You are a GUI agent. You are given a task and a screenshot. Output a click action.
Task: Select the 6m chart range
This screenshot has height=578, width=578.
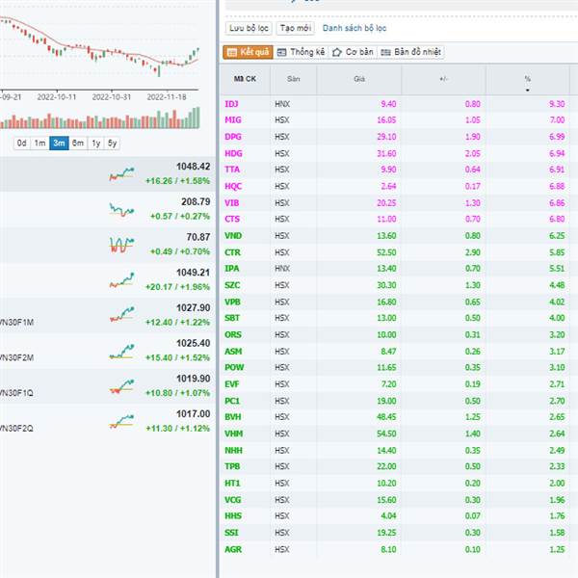point(78,143)
